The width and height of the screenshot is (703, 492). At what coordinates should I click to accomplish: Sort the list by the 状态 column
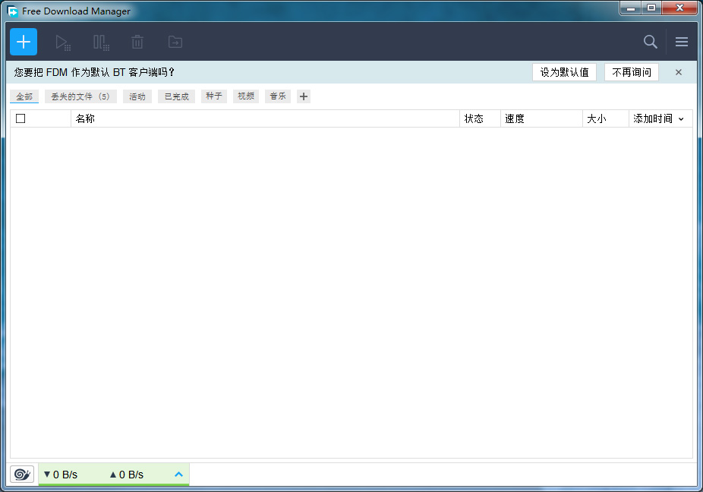480,119
